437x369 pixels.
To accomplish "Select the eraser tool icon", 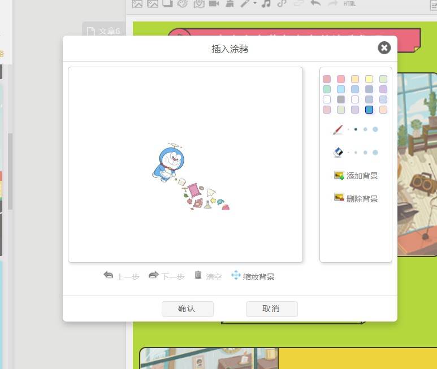I will pos(338,153).
